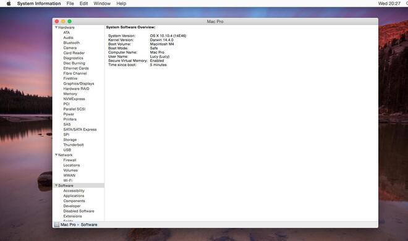The image size is (408, 241).
Task: Select the Network category
Action: (66, 154)
